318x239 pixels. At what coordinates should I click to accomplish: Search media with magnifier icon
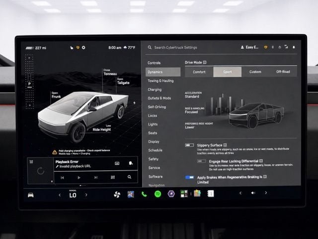pos(129,177)
